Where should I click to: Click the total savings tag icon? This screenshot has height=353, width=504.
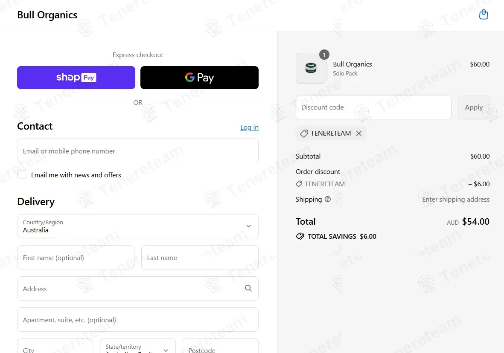tap(300, 237)
